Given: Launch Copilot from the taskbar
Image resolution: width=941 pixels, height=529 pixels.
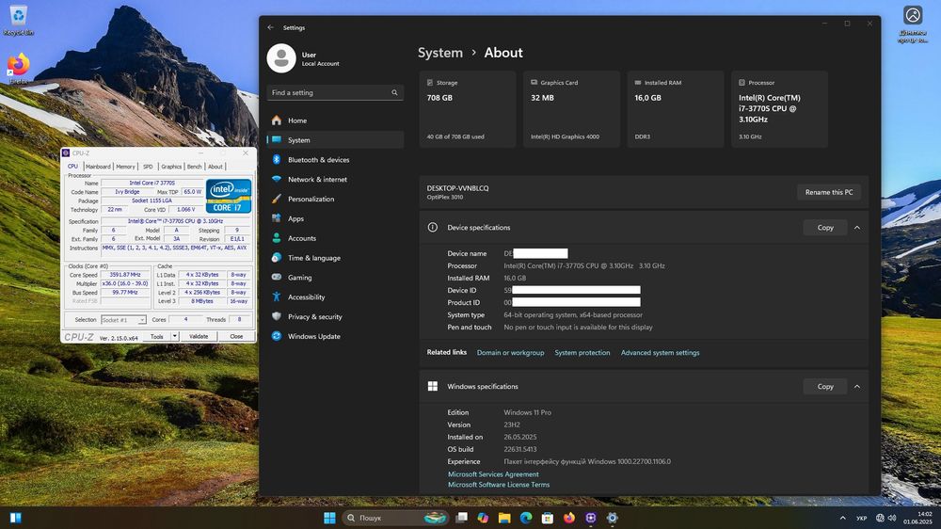Looking at the screenshot, I should point(483,518).
